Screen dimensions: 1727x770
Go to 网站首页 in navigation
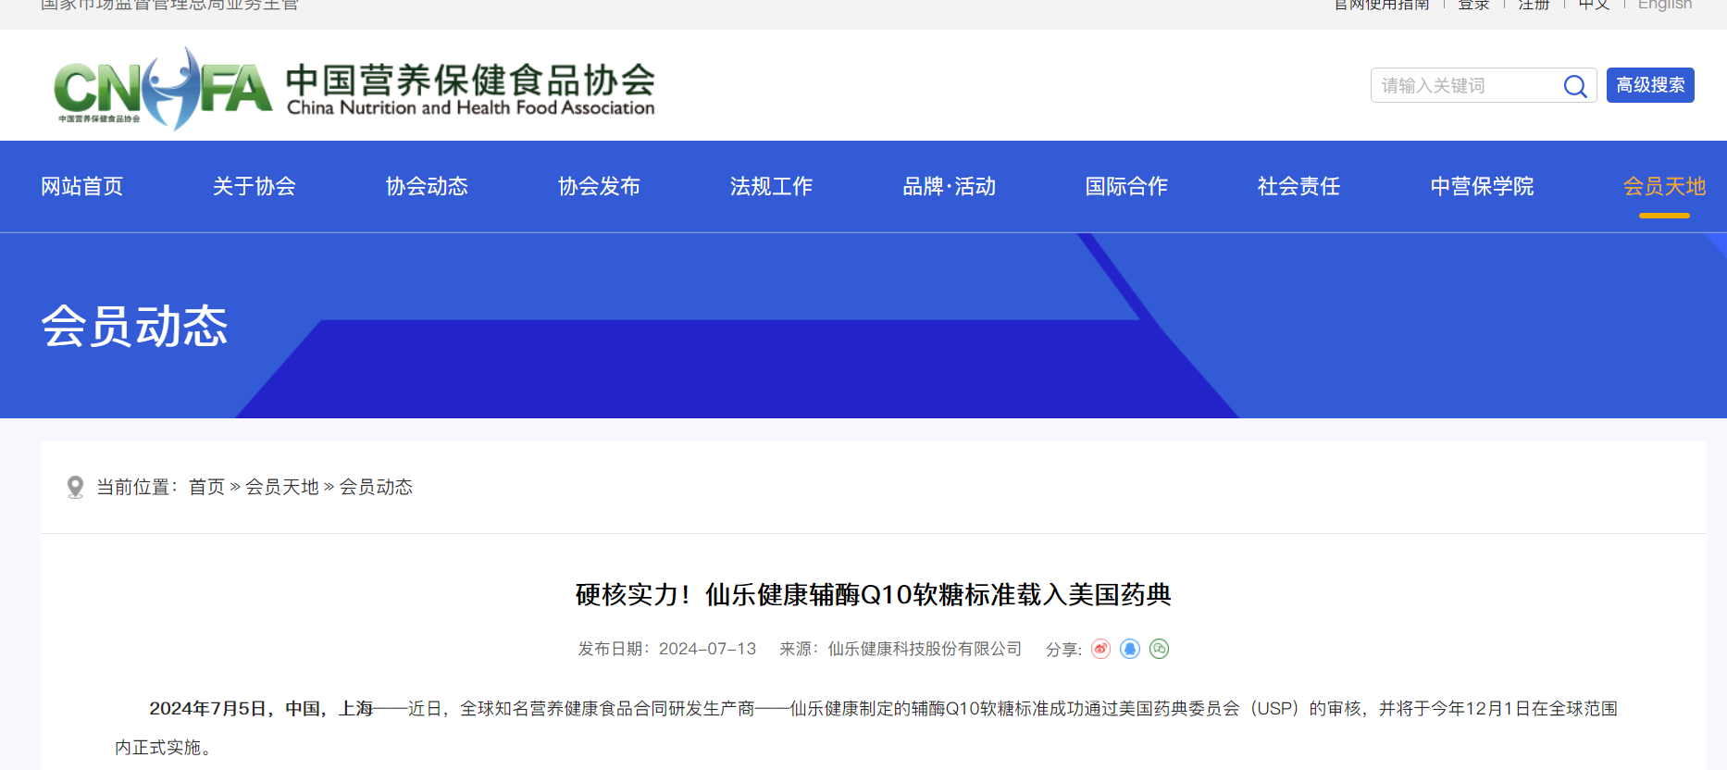pos(82,187)
